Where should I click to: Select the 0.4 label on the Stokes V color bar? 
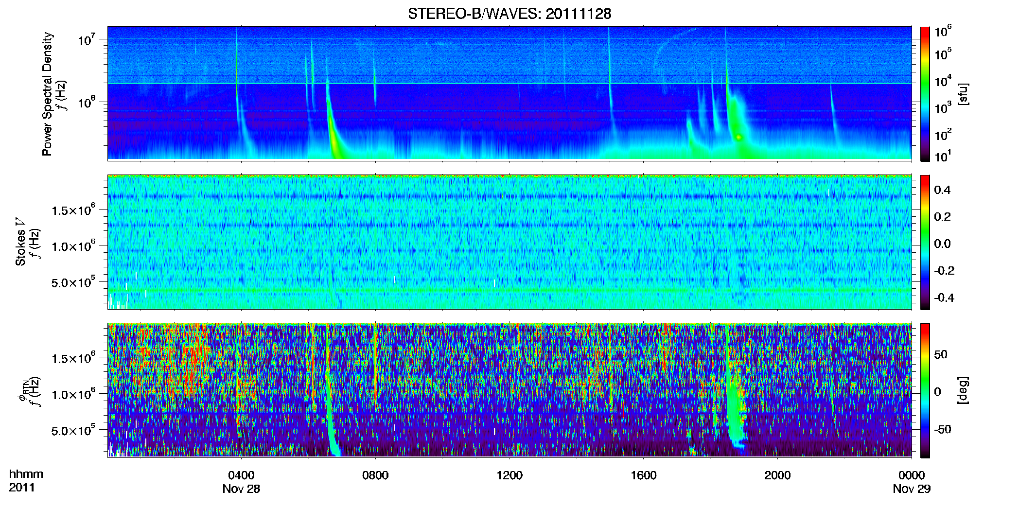(x=942, y=190)
